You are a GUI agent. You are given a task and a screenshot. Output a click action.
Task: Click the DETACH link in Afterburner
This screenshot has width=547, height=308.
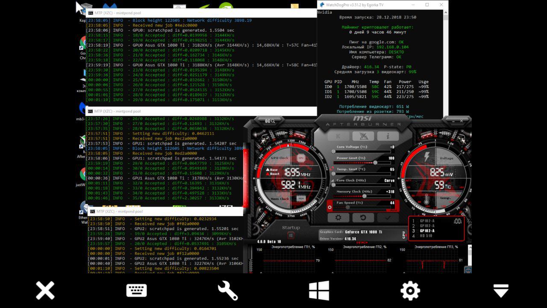[362, 243]
